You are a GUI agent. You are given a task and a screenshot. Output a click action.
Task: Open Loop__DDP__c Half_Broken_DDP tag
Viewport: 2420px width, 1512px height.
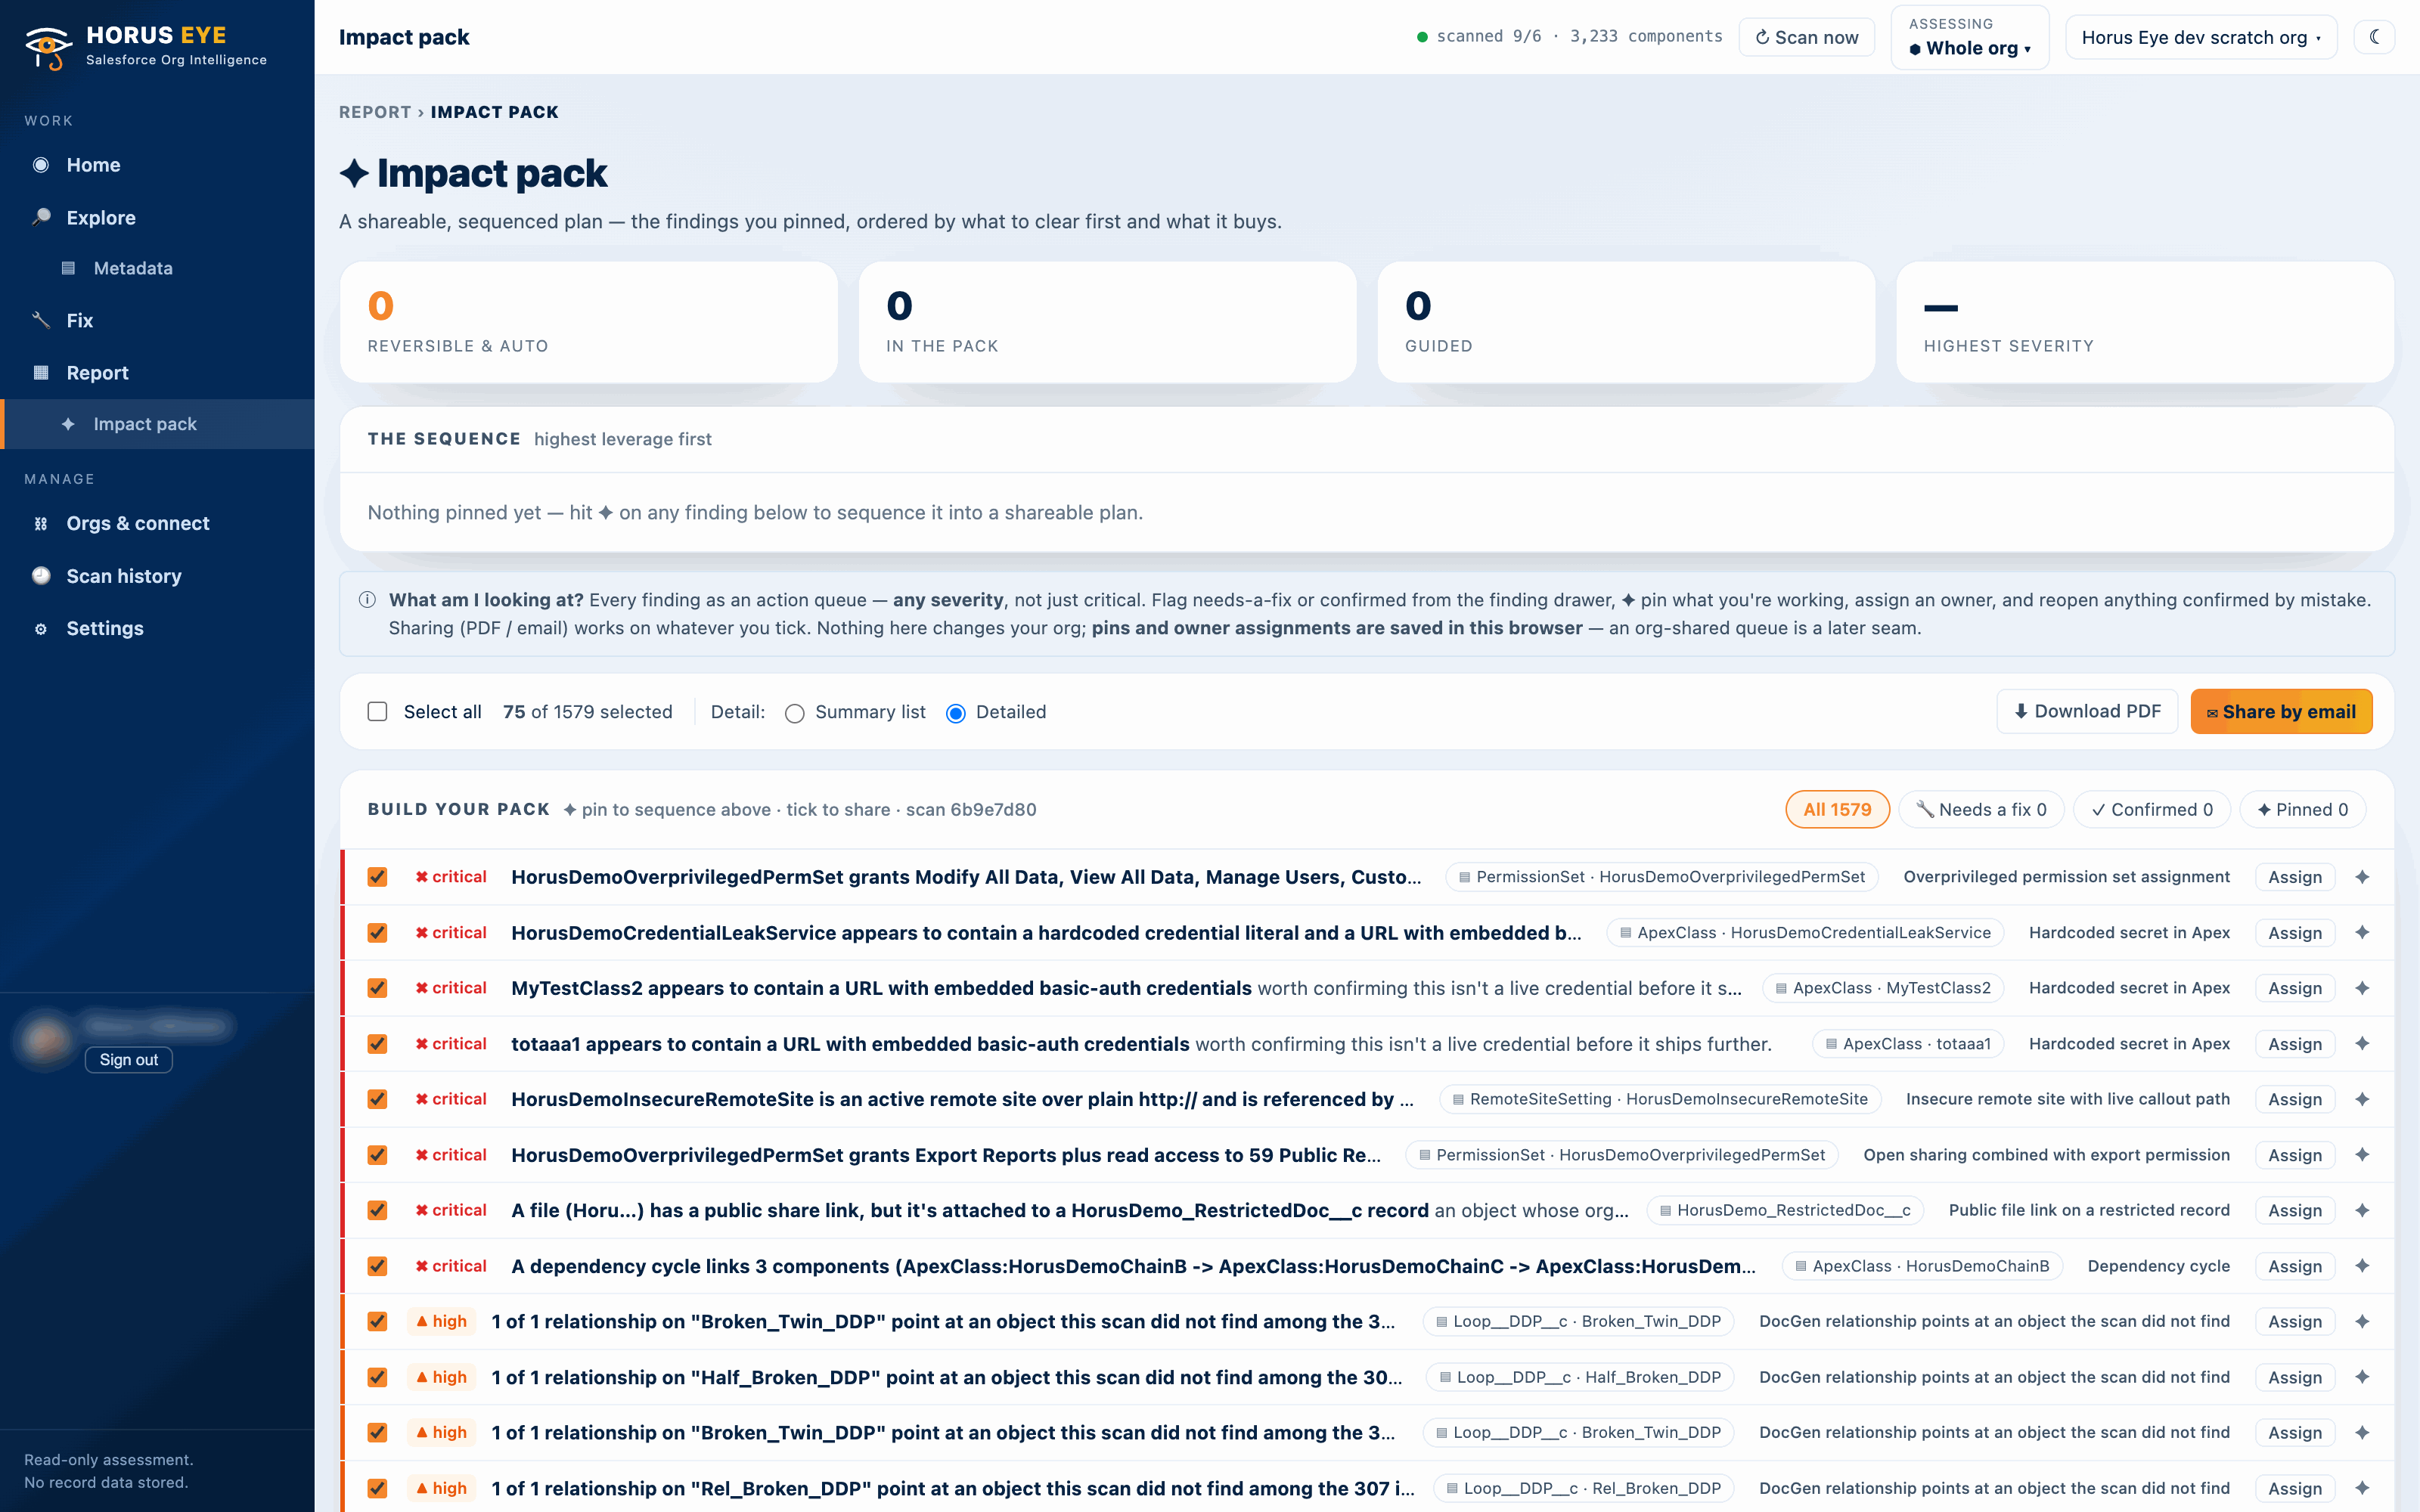pyautogui.click(x=1579, y=1377)
